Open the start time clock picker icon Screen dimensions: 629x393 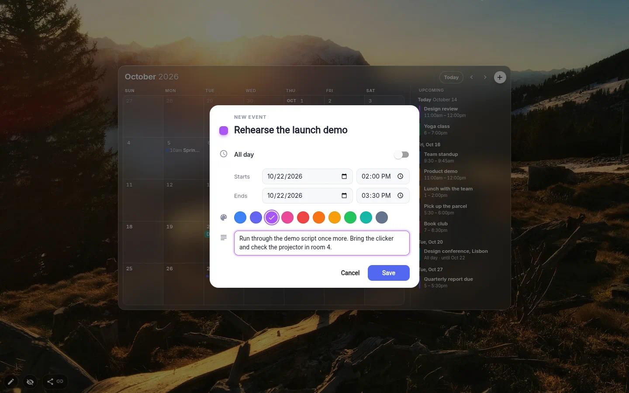click(400, 176)
